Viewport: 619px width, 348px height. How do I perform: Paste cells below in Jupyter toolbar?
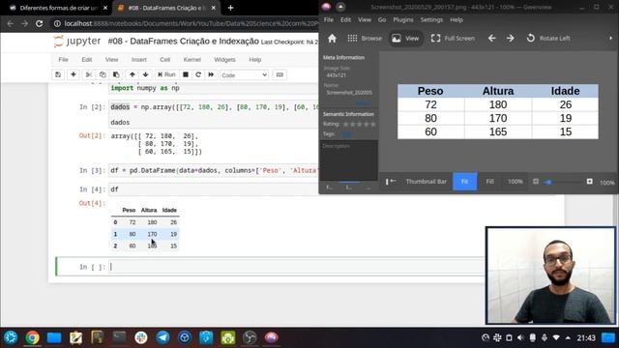[x=116, y=74]
